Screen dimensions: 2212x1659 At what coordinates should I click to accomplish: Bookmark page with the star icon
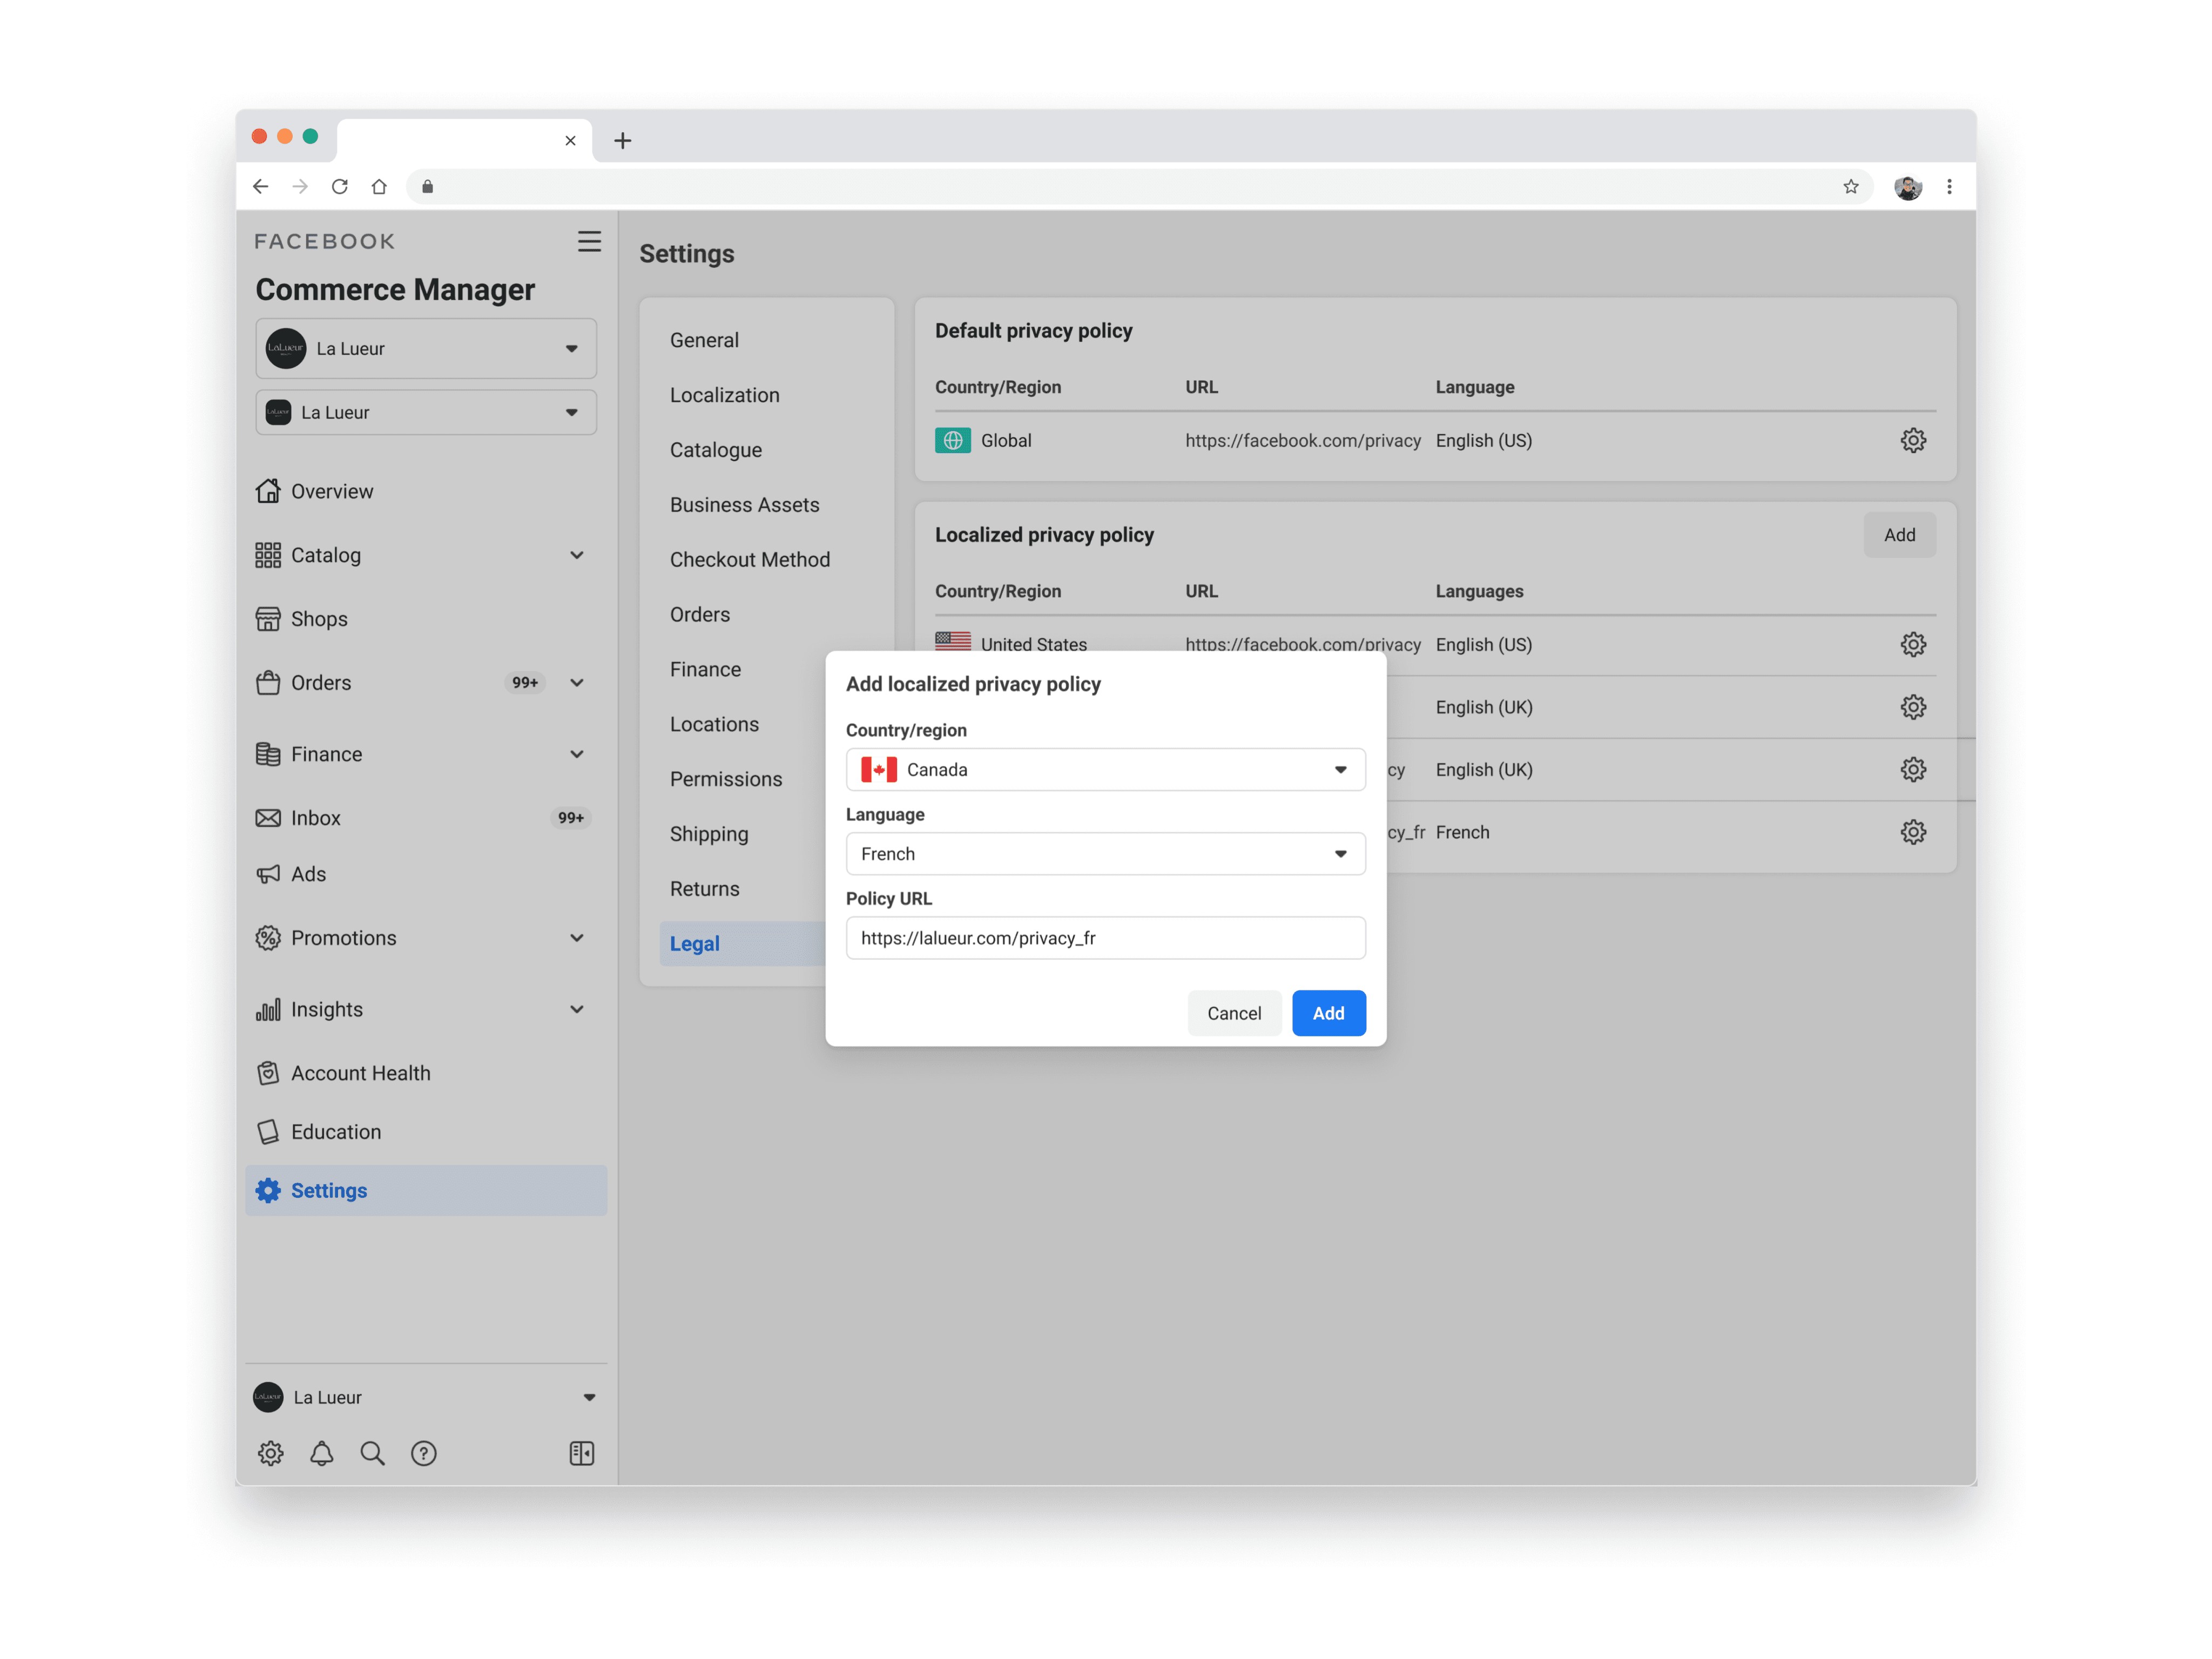coord(1850,187)
